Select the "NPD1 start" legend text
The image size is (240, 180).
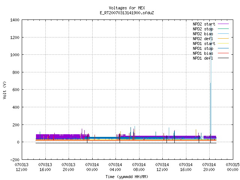pos(204,43)
